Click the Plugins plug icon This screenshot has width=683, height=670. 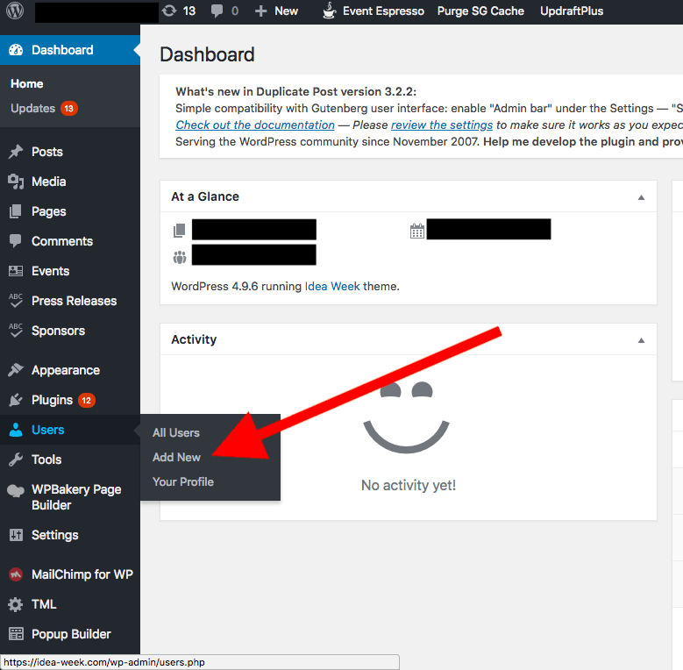(x=16, y=400)
